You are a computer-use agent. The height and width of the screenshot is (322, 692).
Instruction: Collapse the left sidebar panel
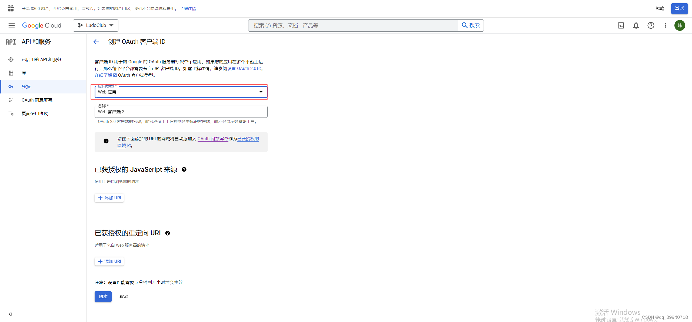coord(11,314)
